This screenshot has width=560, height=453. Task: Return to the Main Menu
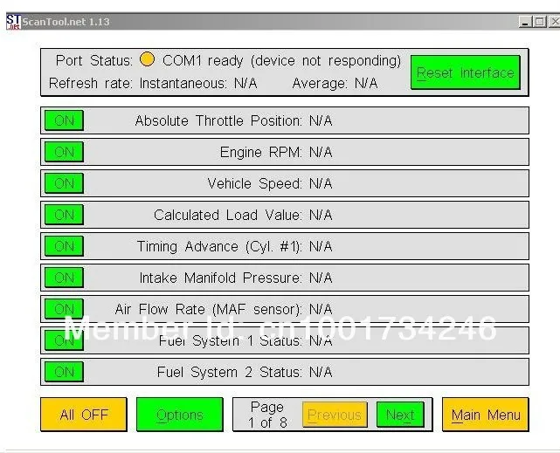[486, 415]
